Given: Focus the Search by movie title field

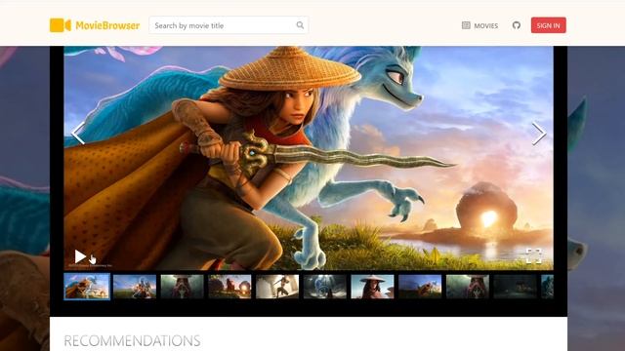Looking at the screenshot, I should click(229, 25).
